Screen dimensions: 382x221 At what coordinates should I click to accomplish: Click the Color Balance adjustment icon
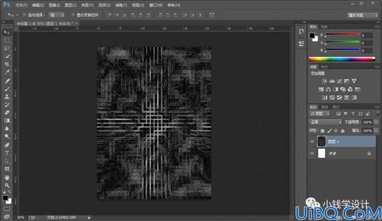pos(328,89)
